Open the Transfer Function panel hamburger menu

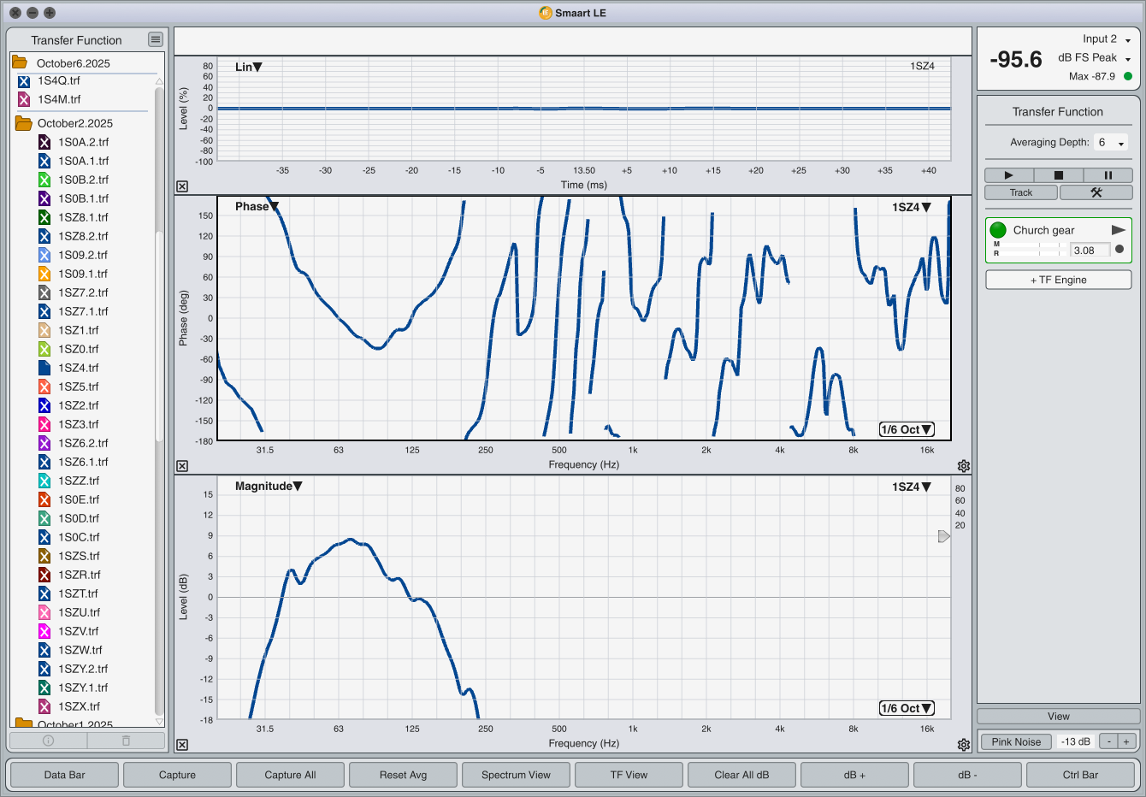[x=155, y=39]
